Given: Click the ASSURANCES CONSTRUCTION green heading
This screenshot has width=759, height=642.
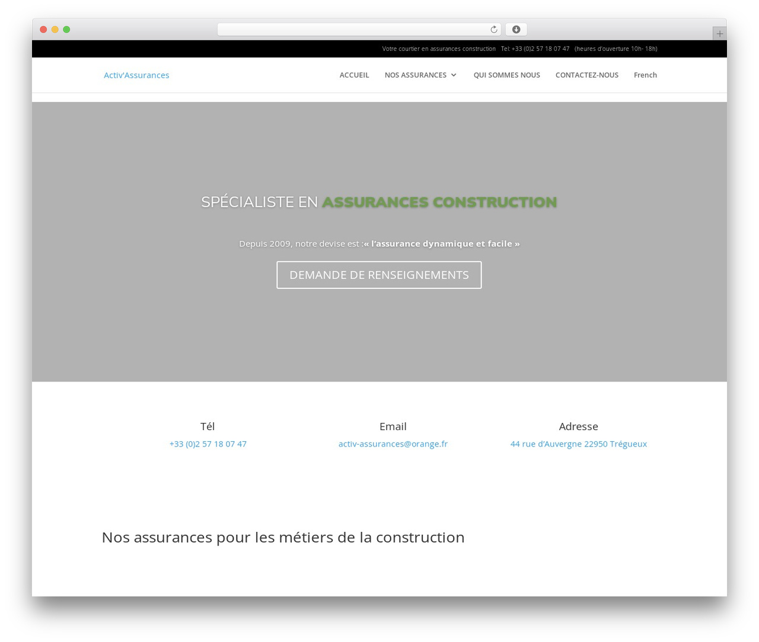Looking at the screenshot, I should click(x=439, y=202).
